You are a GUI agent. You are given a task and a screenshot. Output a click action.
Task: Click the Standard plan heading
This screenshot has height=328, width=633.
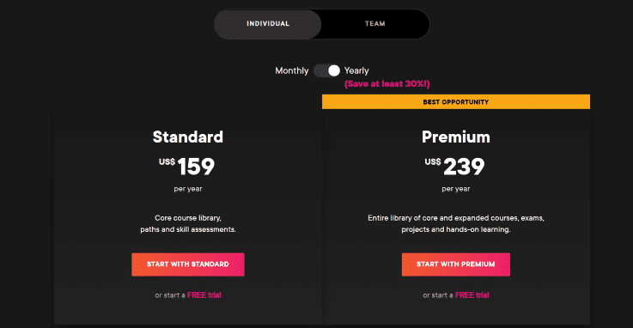[x=188, y=137]
